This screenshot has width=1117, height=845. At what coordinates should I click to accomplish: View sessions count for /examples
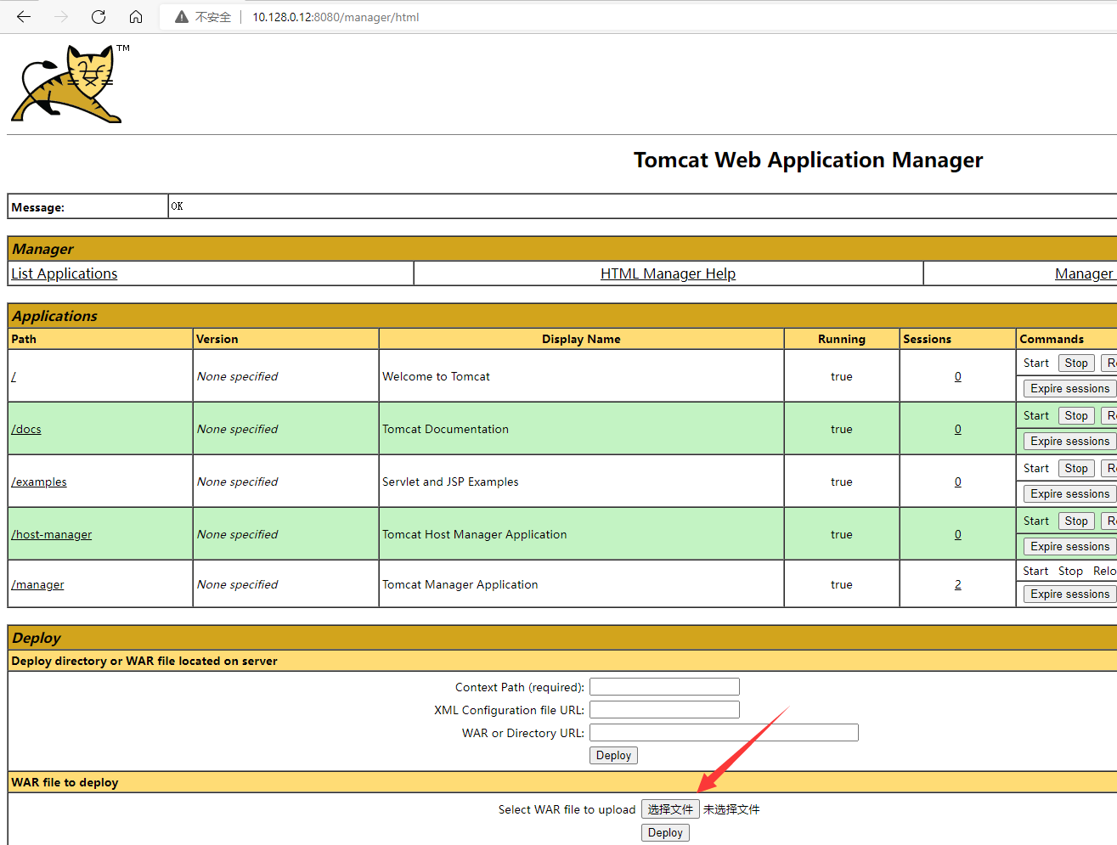tap(958, 482)
